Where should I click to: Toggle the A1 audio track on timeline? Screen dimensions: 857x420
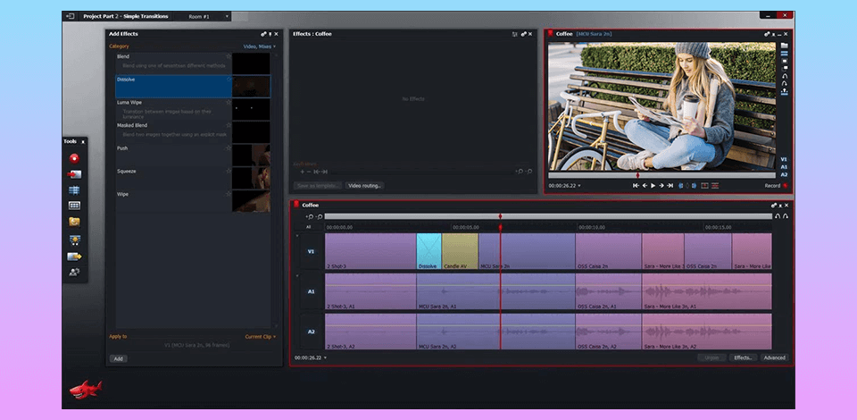309,291
